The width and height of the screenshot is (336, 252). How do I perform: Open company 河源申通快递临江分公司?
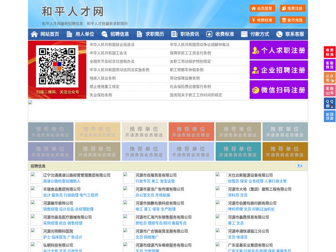249,231
